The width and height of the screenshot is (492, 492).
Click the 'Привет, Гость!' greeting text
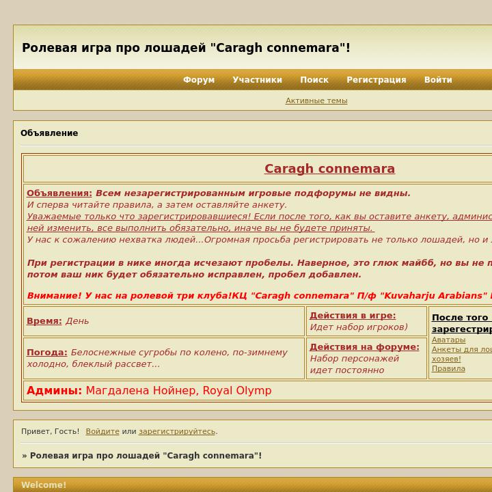50,431
